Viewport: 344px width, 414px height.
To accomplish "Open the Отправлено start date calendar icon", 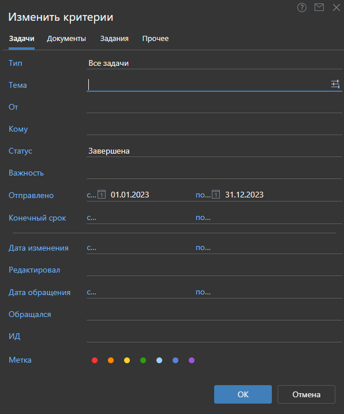I will pos(102,195).
